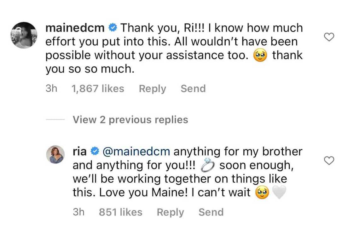Send the mainedcm comment to someone
Image resolution: width=353 pixels, height=229 pixels.
pyautogui.click(x=193, y=89)
